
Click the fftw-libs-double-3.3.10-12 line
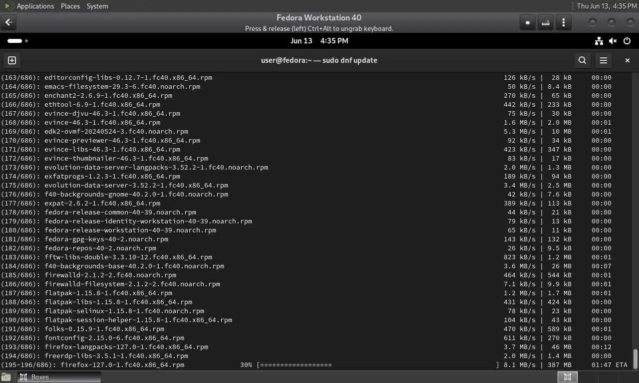pos(306,257)
